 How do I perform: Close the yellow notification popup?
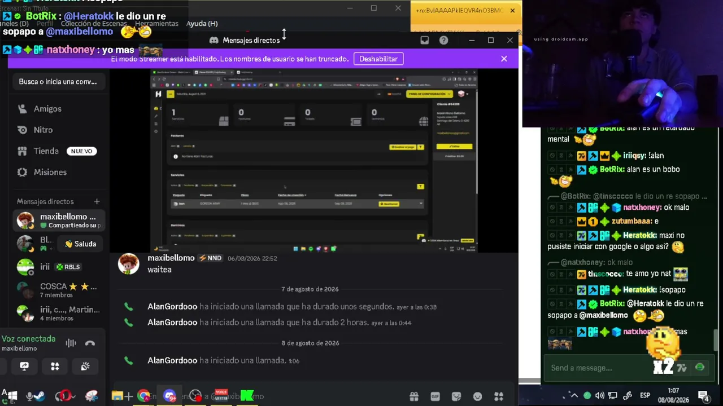(x=512, y=10)
